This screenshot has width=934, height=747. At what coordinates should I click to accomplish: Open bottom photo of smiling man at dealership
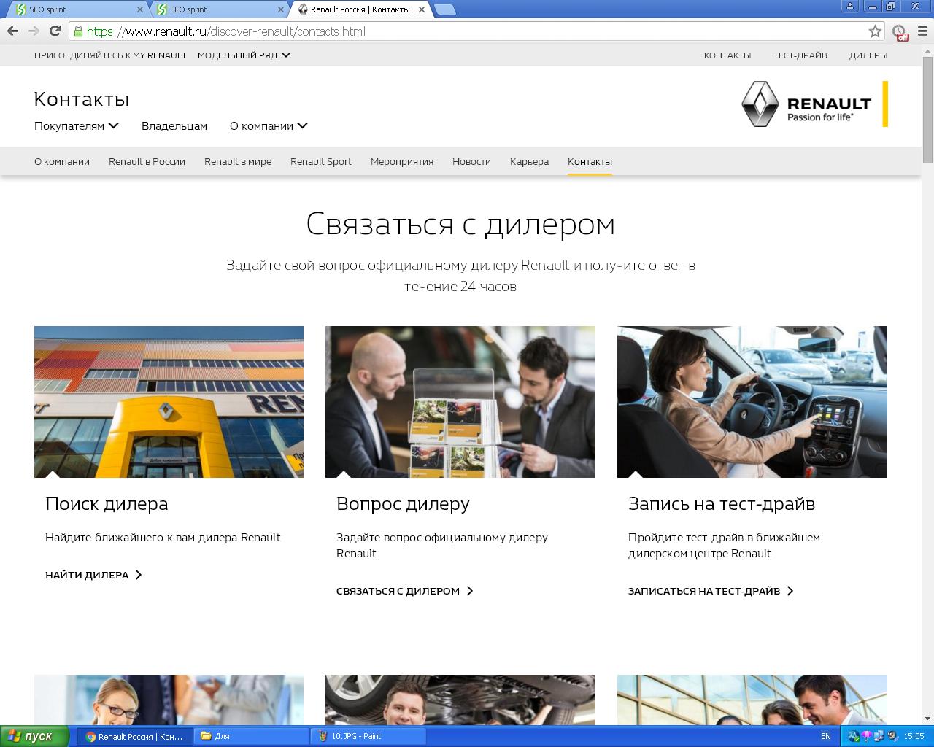pyautogui.click(x=752, y=700)
